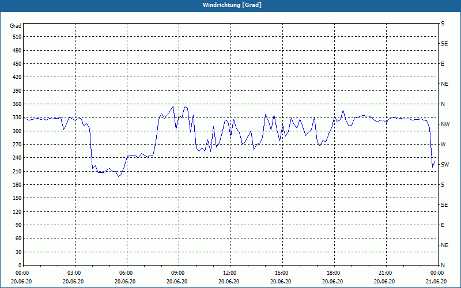This screenshot has height=288, width=461.
Task: Pick the 18:00 time label
Action: click(x=334, y=272)
